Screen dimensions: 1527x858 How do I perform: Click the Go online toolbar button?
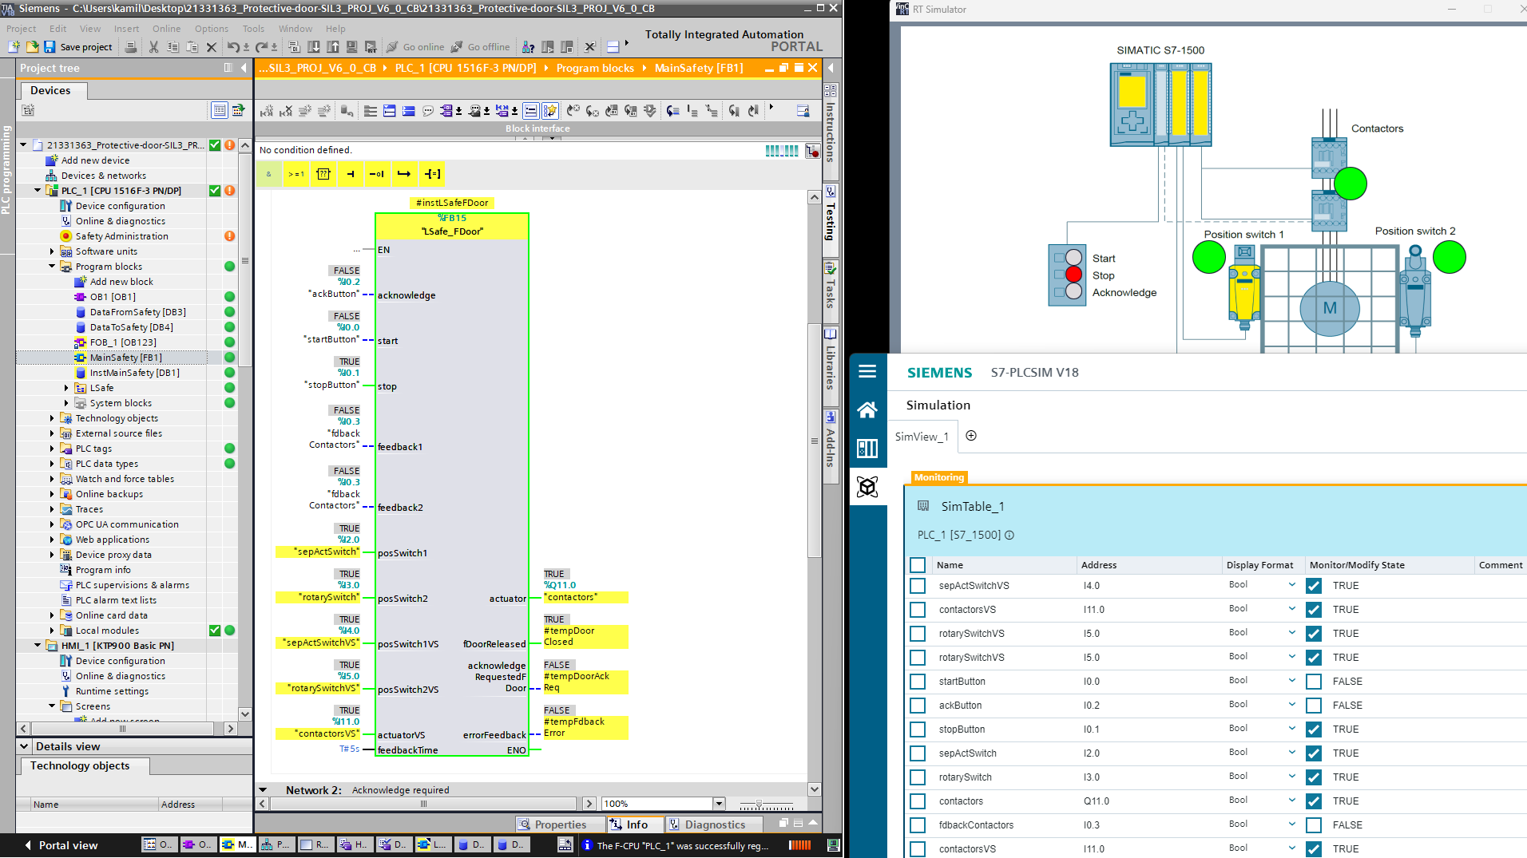[415, 47]
